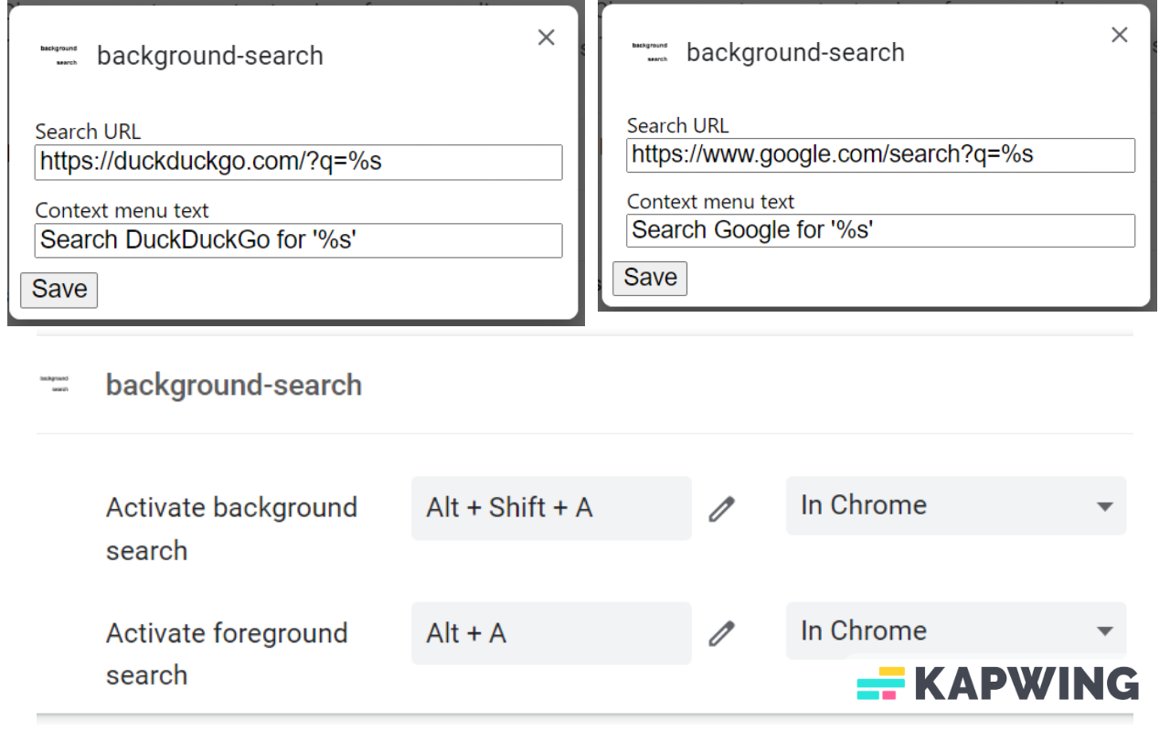Click the Alt + A shortcut box
The image size is (1170, 731).
(x=550, y=633)
